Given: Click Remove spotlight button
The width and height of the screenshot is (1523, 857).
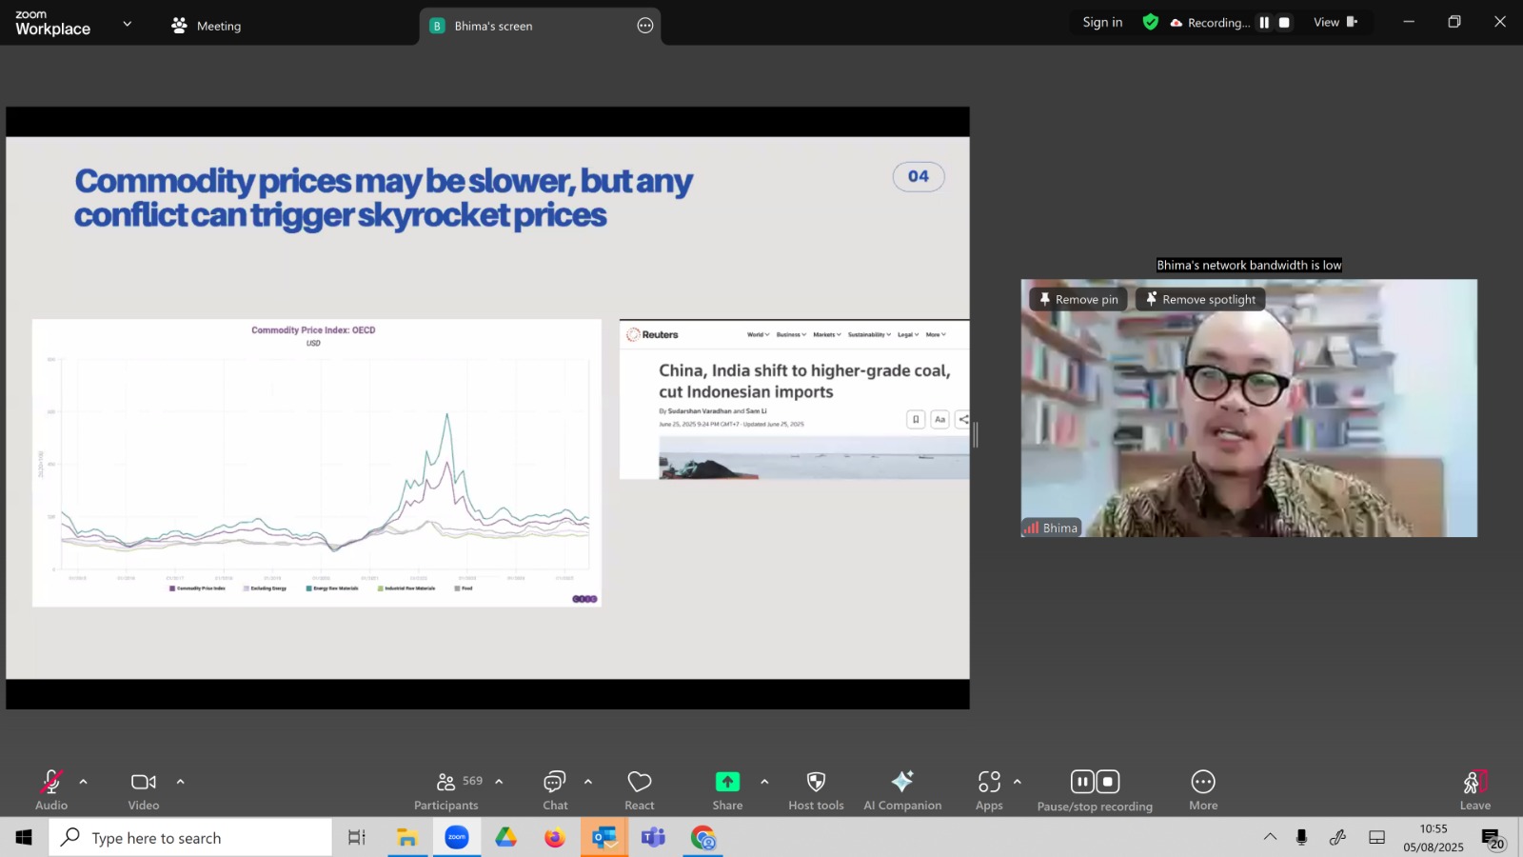Looking at the screenshot, I should 1200,299.
